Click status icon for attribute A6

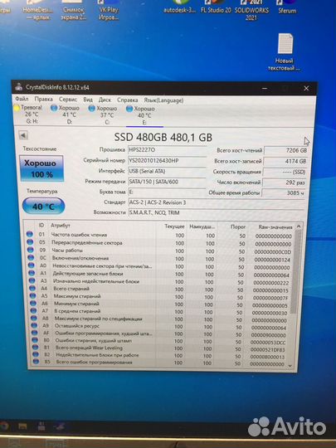[33, 303]
